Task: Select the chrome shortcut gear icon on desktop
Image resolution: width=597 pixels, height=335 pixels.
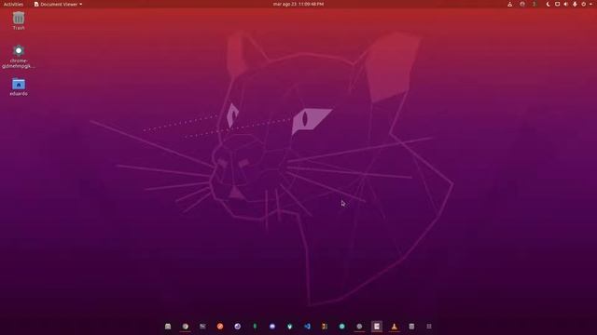Action: [x=19, y=51]
